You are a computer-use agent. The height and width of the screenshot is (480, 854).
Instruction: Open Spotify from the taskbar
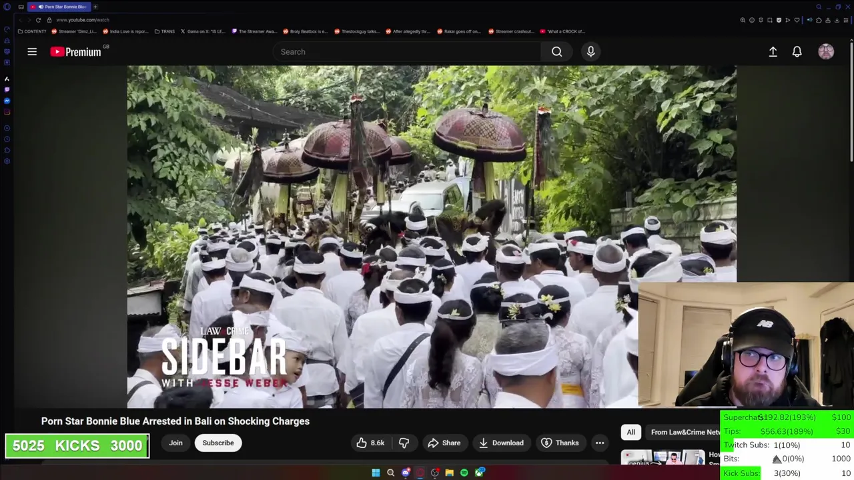[x=464, y=473]
